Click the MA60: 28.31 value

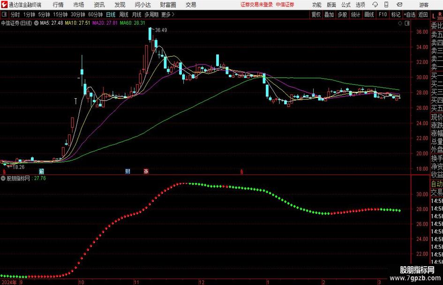pos(132,23)
